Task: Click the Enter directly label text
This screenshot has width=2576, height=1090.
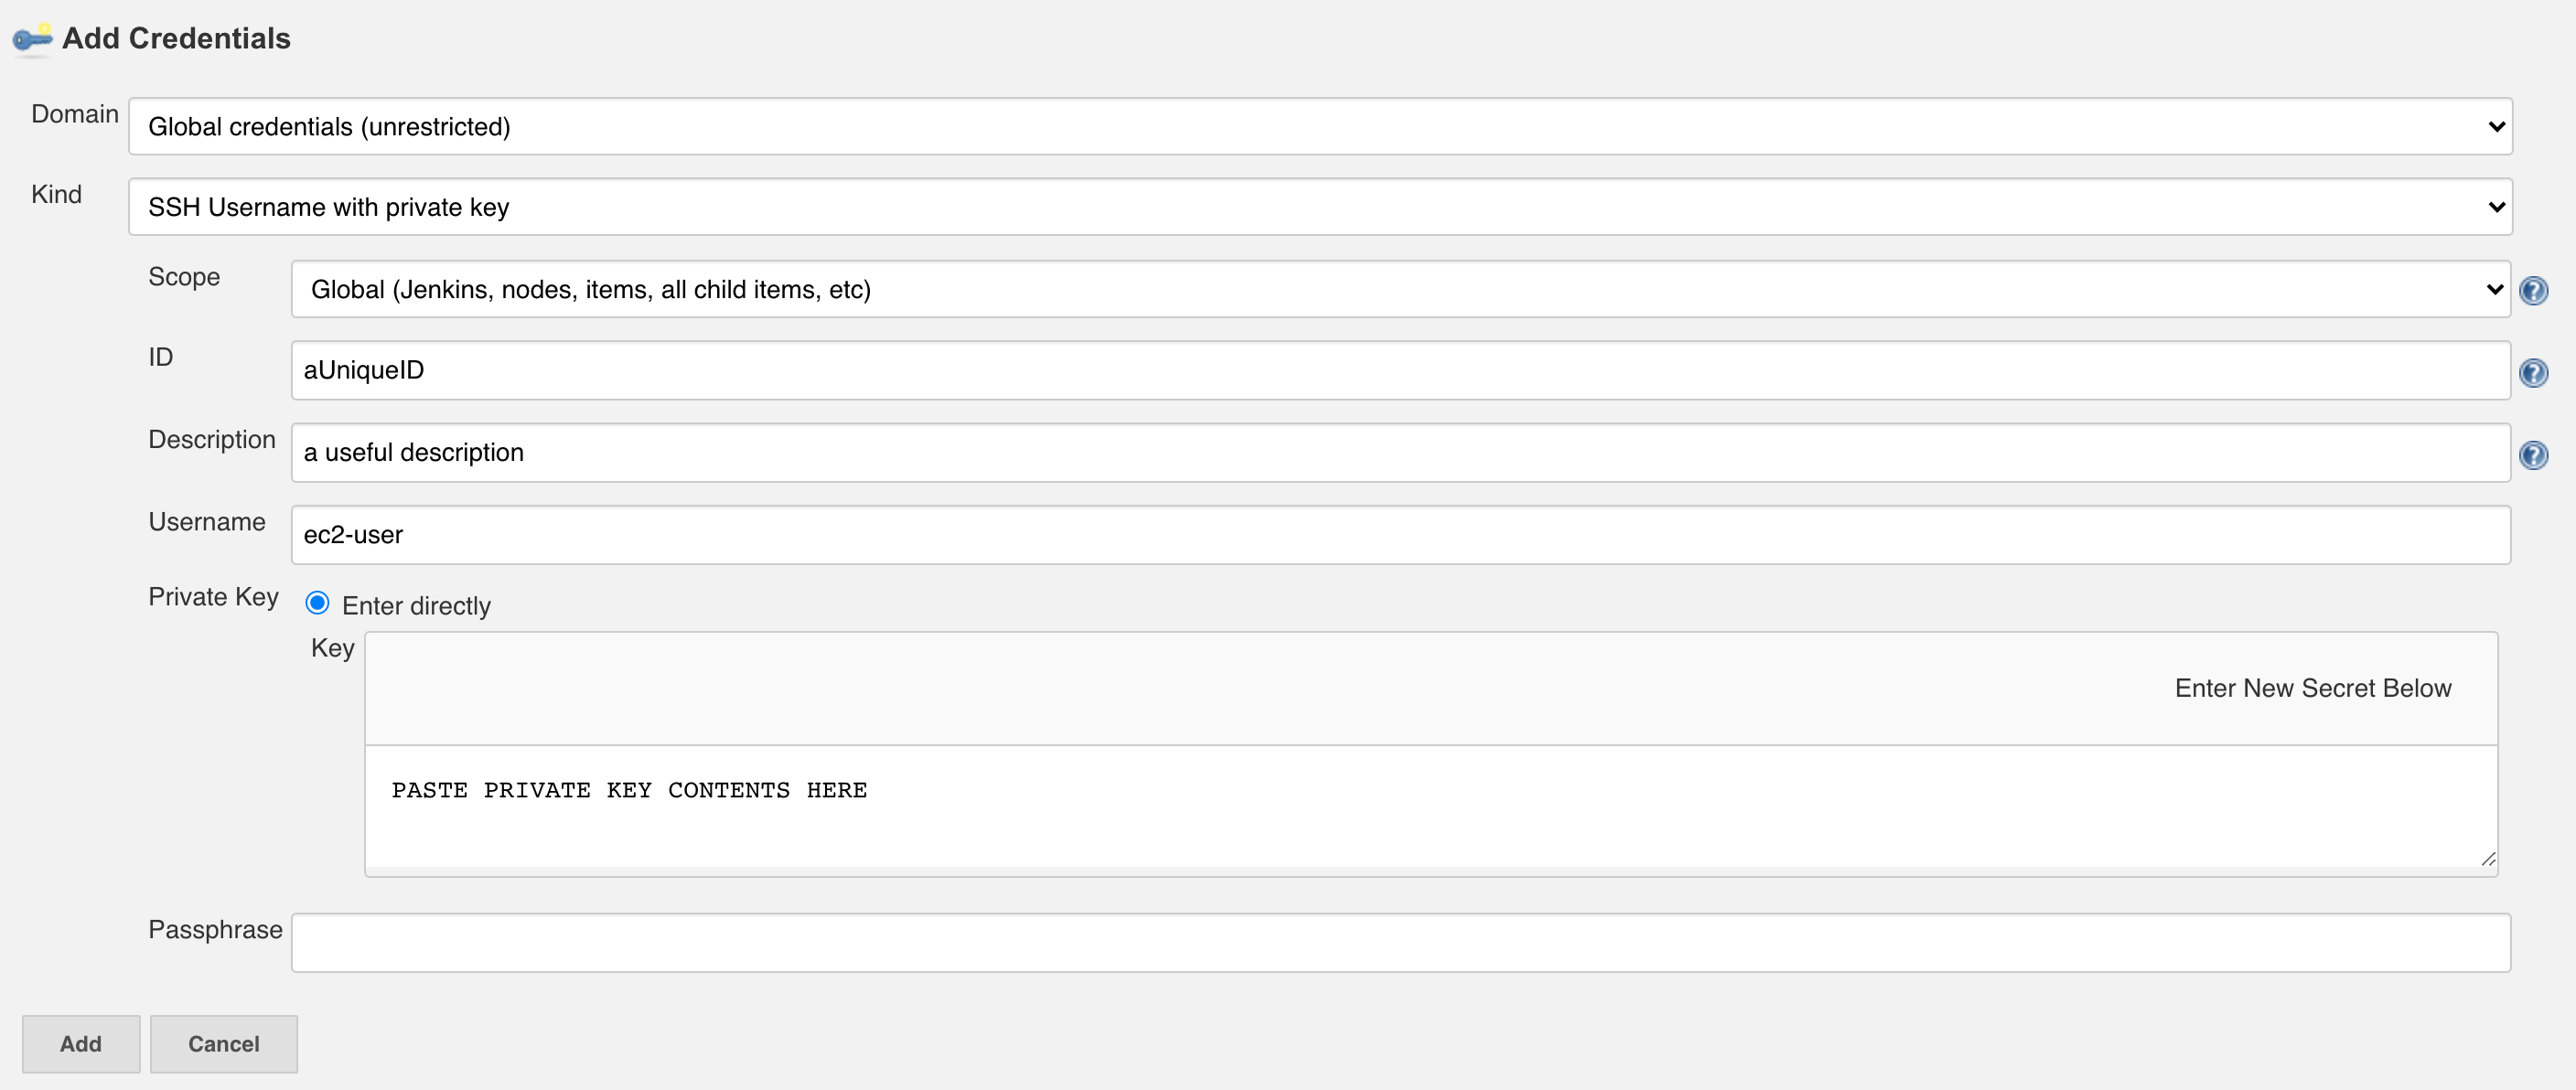Action: click(x=416, y=606)
